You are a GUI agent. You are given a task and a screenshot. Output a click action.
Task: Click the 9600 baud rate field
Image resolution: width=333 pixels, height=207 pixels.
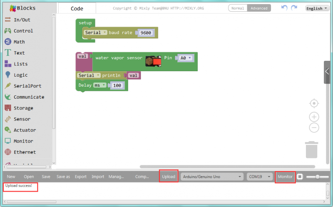146,32
